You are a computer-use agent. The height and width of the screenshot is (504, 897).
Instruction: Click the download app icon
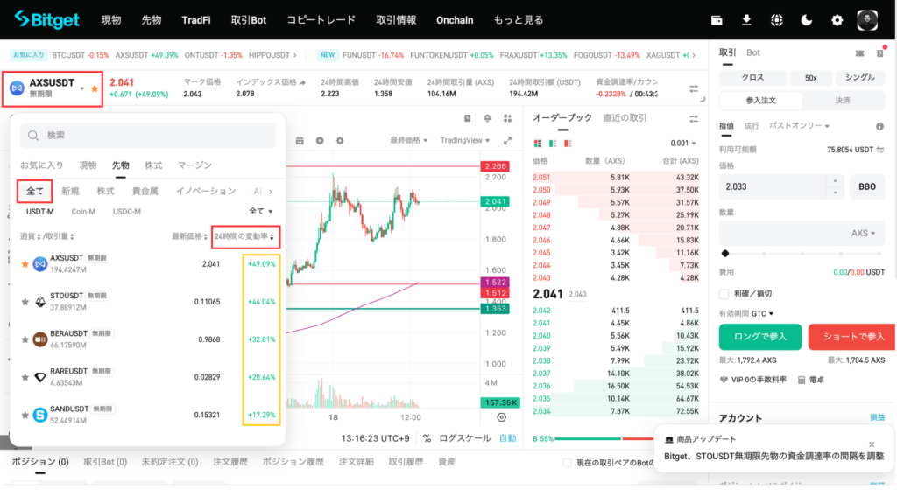pos(746,19)
